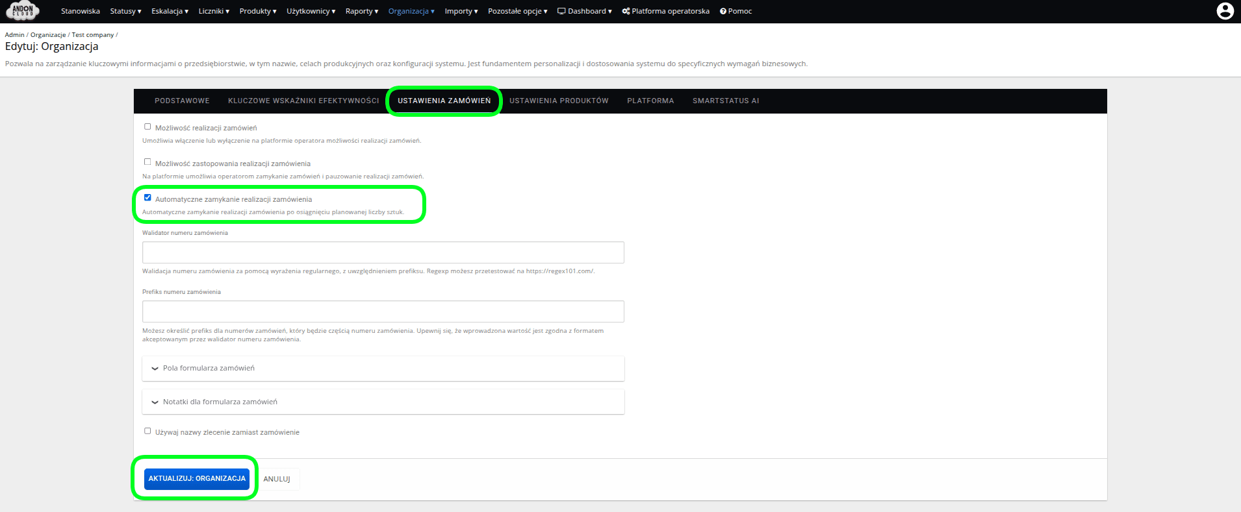The height and width of the screenshot is (512, 1241).
Task: Tick Możliwość zastopowania realizacji zamówienia checkbox
Action: pyautogui.click(x=147, y=162)
